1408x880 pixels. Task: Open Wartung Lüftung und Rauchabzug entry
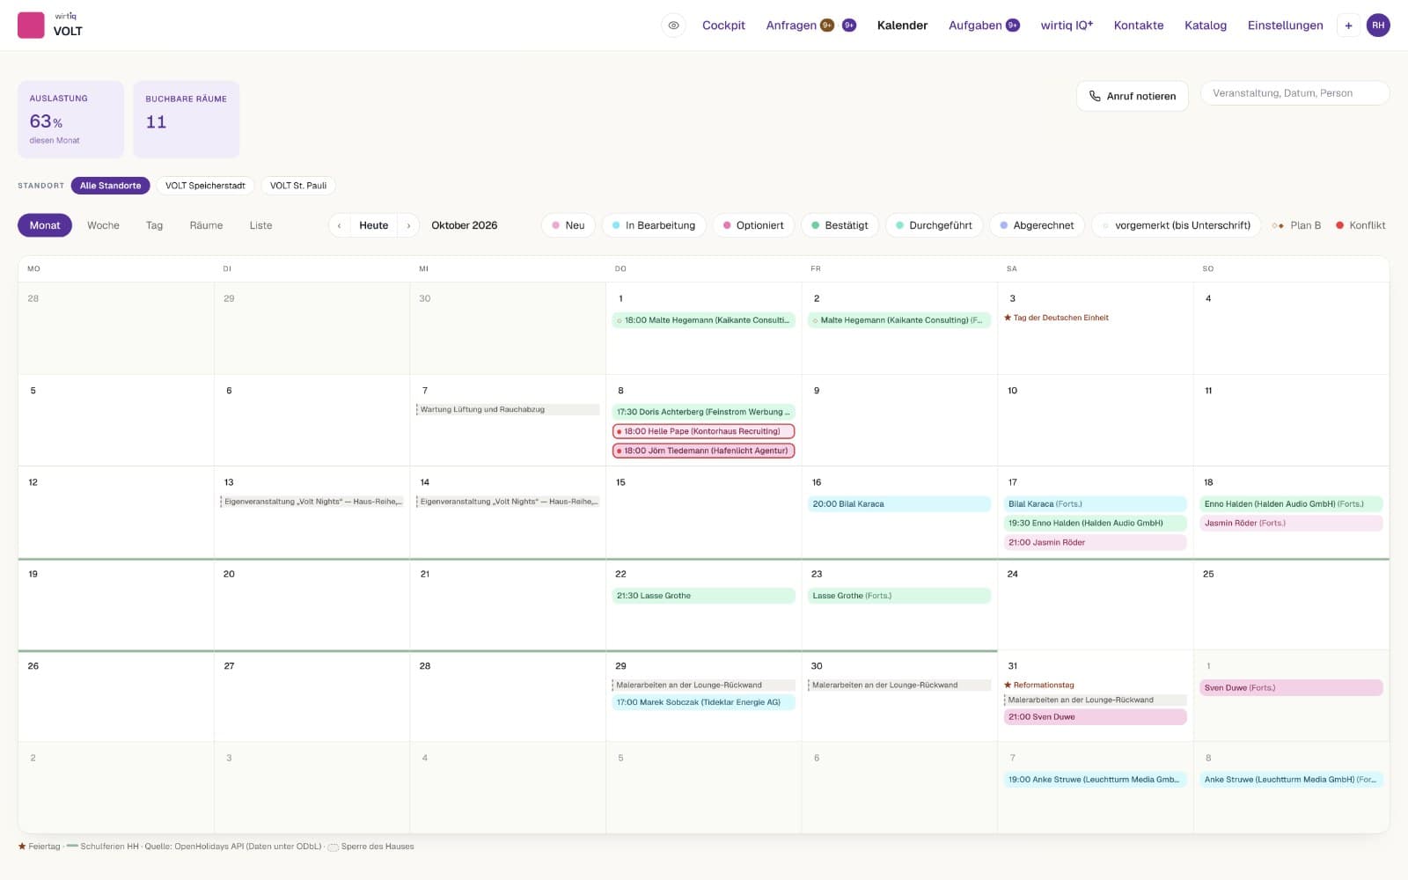pos(508,409)
